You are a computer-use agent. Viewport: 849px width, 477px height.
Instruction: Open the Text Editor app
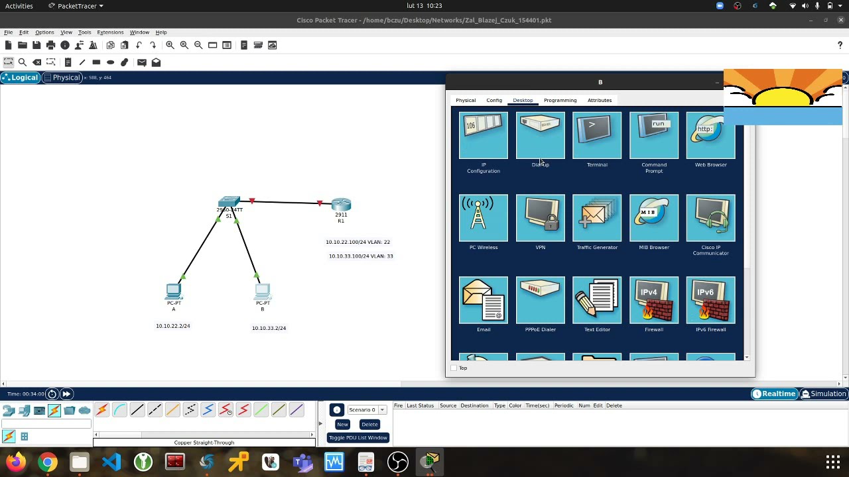(x=597, y=300)
